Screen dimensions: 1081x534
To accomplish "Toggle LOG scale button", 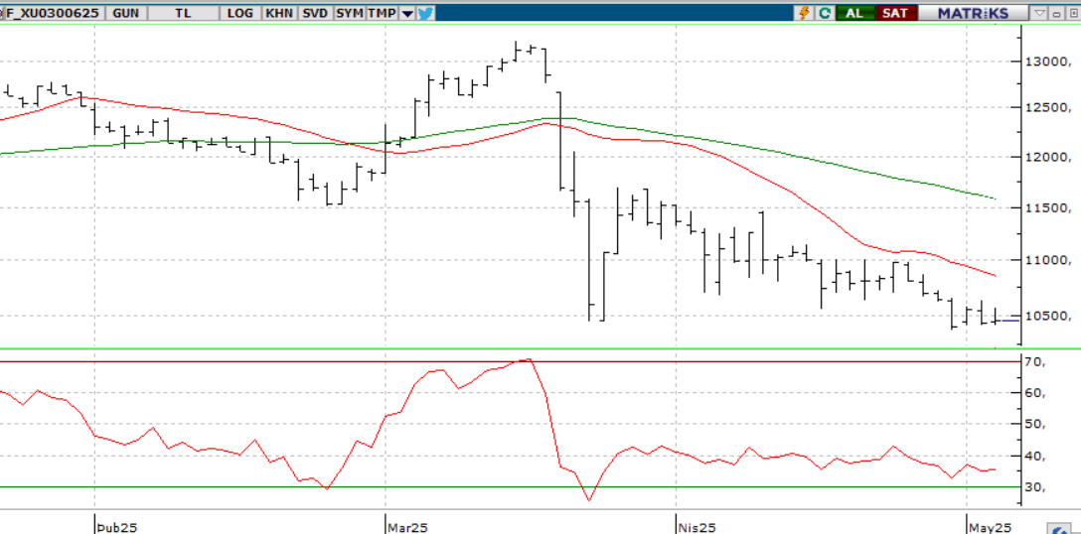I will (240, 13).
